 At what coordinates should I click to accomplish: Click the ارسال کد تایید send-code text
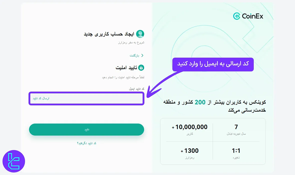tap(42, 98)
